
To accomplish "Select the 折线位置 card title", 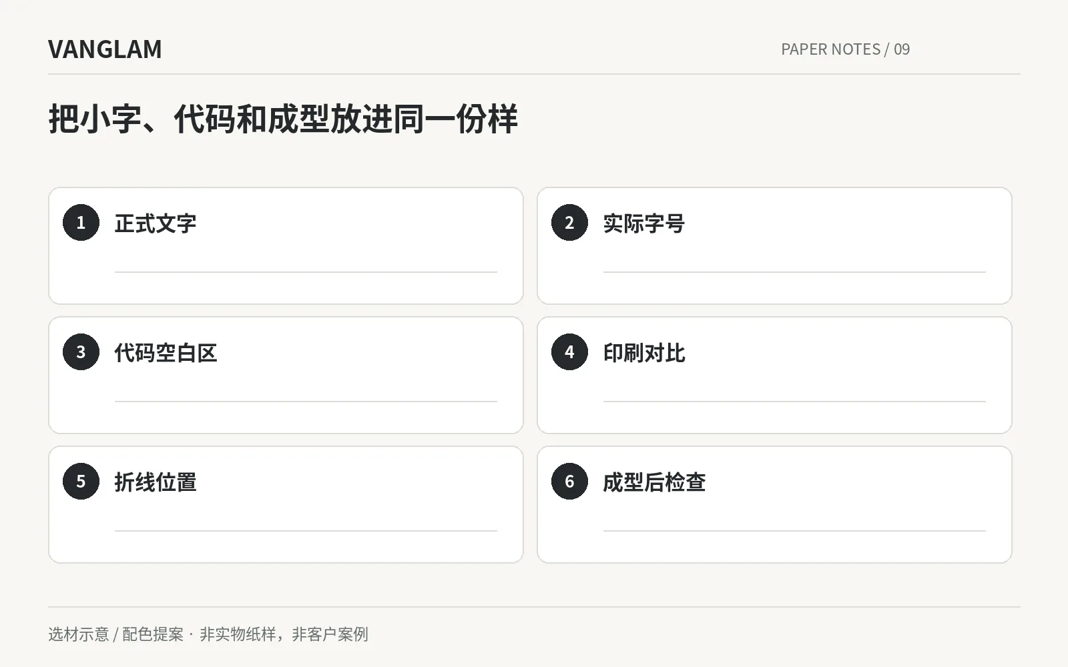I will point(156,482).
